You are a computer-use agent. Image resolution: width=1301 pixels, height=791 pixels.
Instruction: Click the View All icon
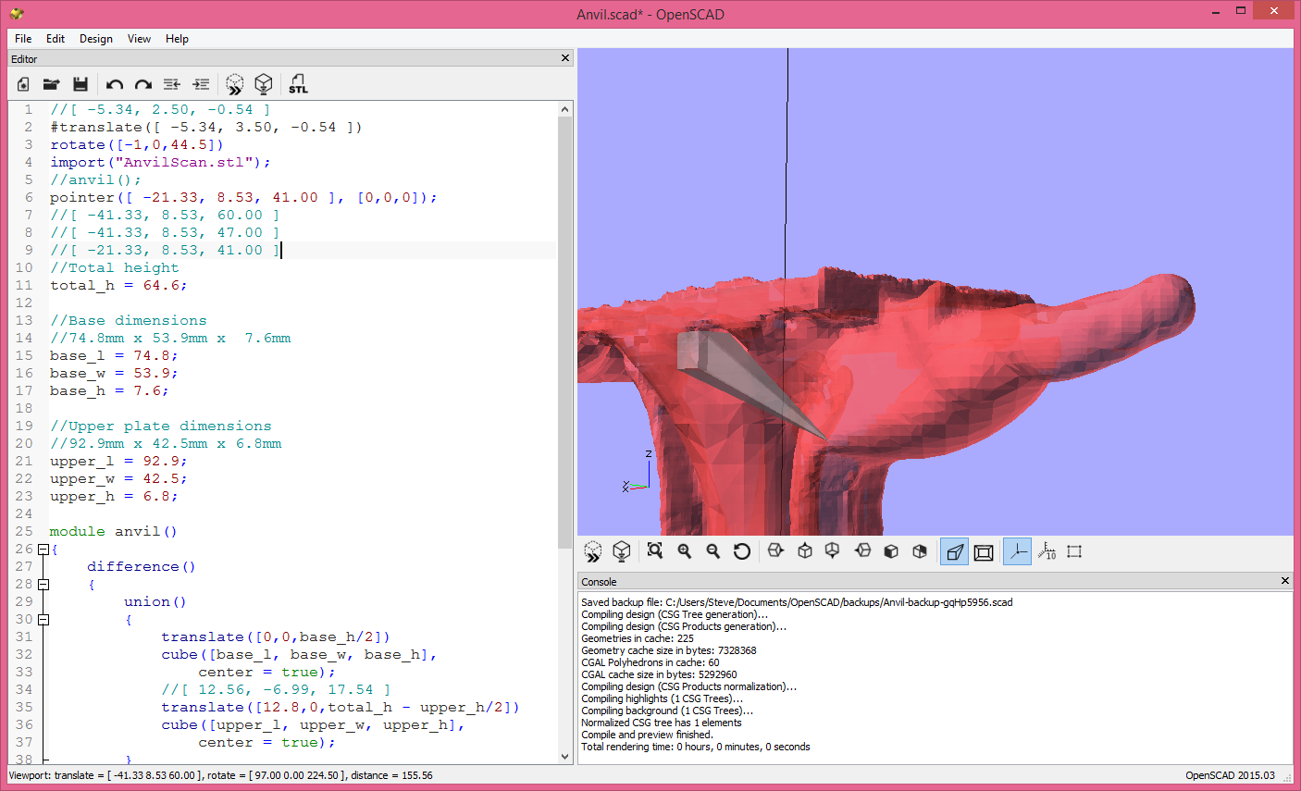click(655, 551)
